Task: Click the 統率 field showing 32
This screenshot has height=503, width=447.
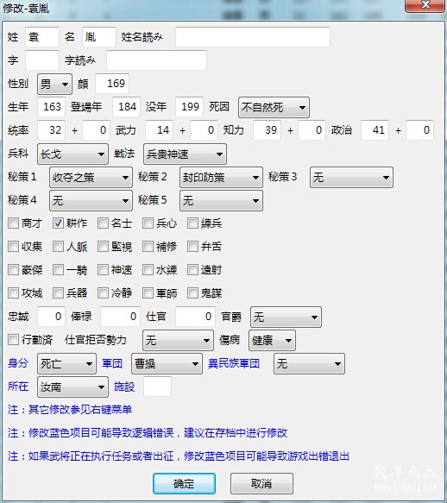Action: pos(51,130)
